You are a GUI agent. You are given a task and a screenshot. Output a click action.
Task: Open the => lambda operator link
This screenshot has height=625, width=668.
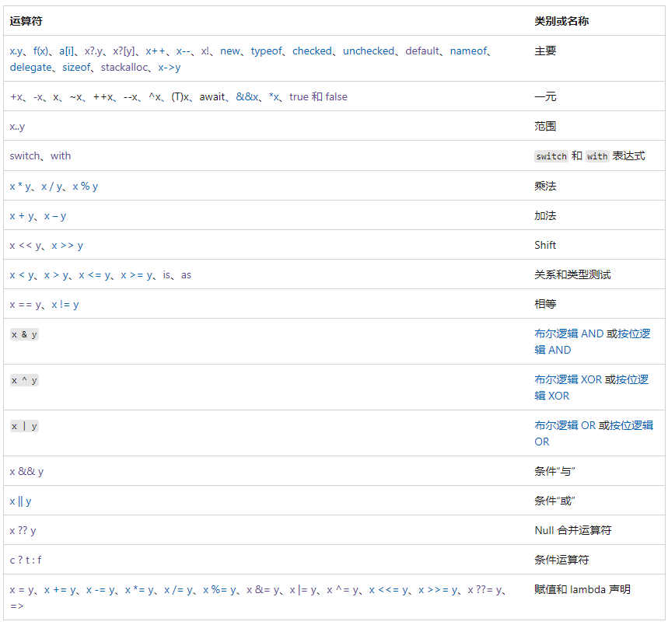coord(16,606)
